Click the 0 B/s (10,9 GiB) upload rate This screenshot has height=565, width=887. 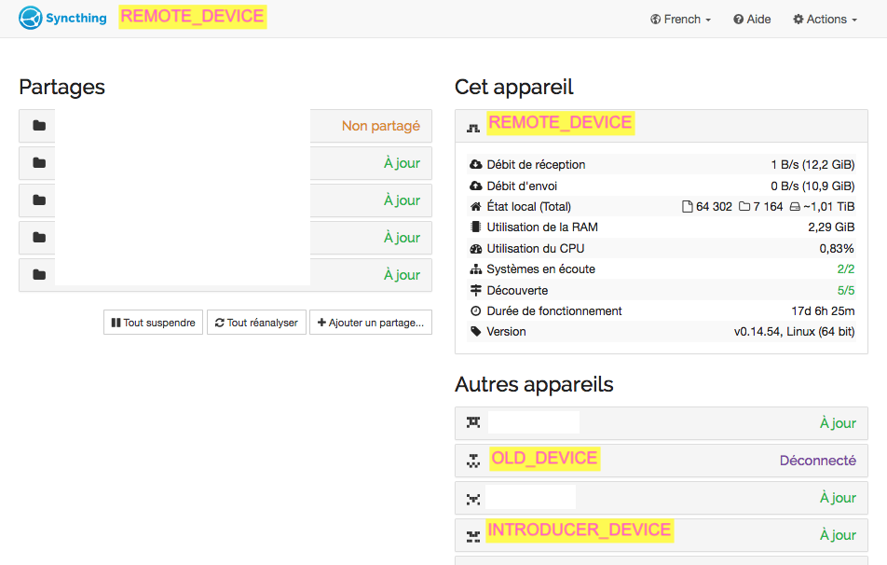pyautogui.click(x=812, y=186)
